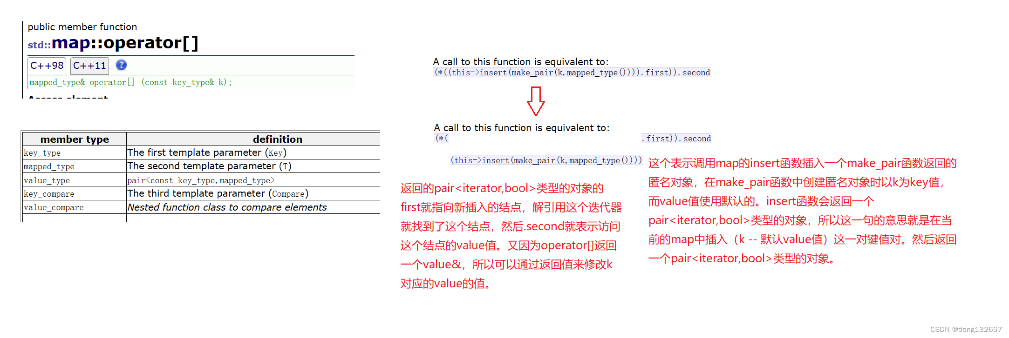This screenshot has width=1009, height=338.
Task: Click the red line starting 匿名对象，在make_pair
Action: pos(798,182)
